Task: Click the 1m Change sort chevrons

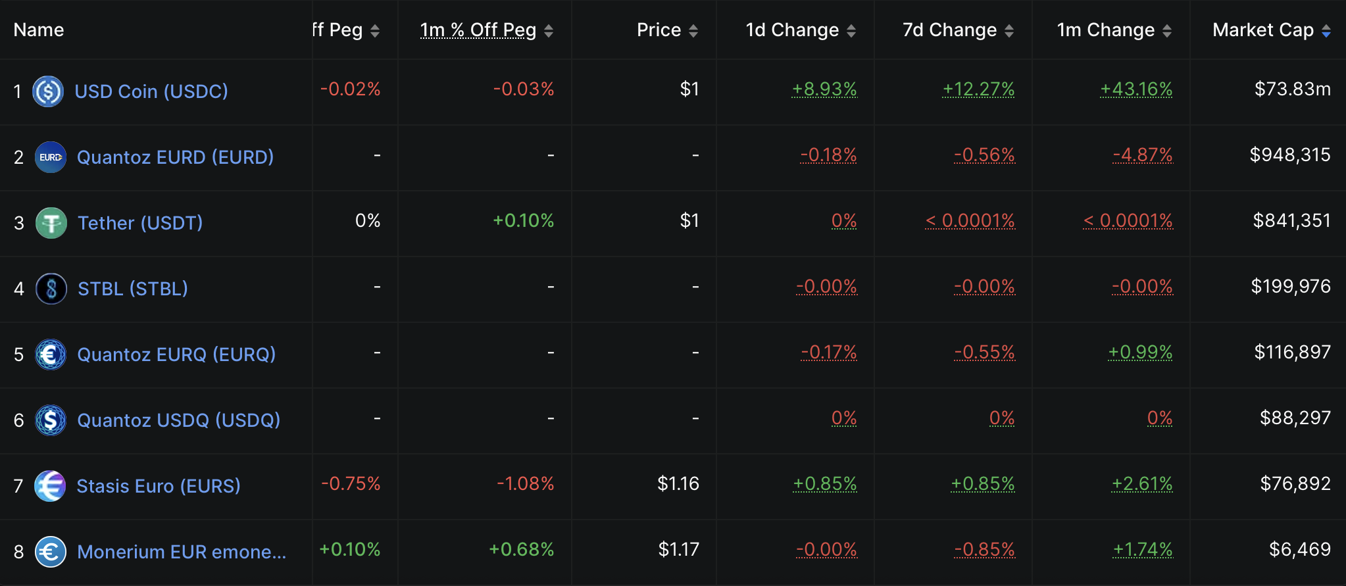Action: point(1168,30)
